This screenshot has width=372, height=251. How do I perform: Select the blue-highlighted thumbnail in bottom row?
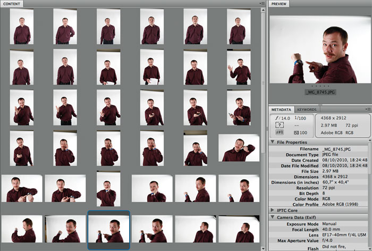109,230
